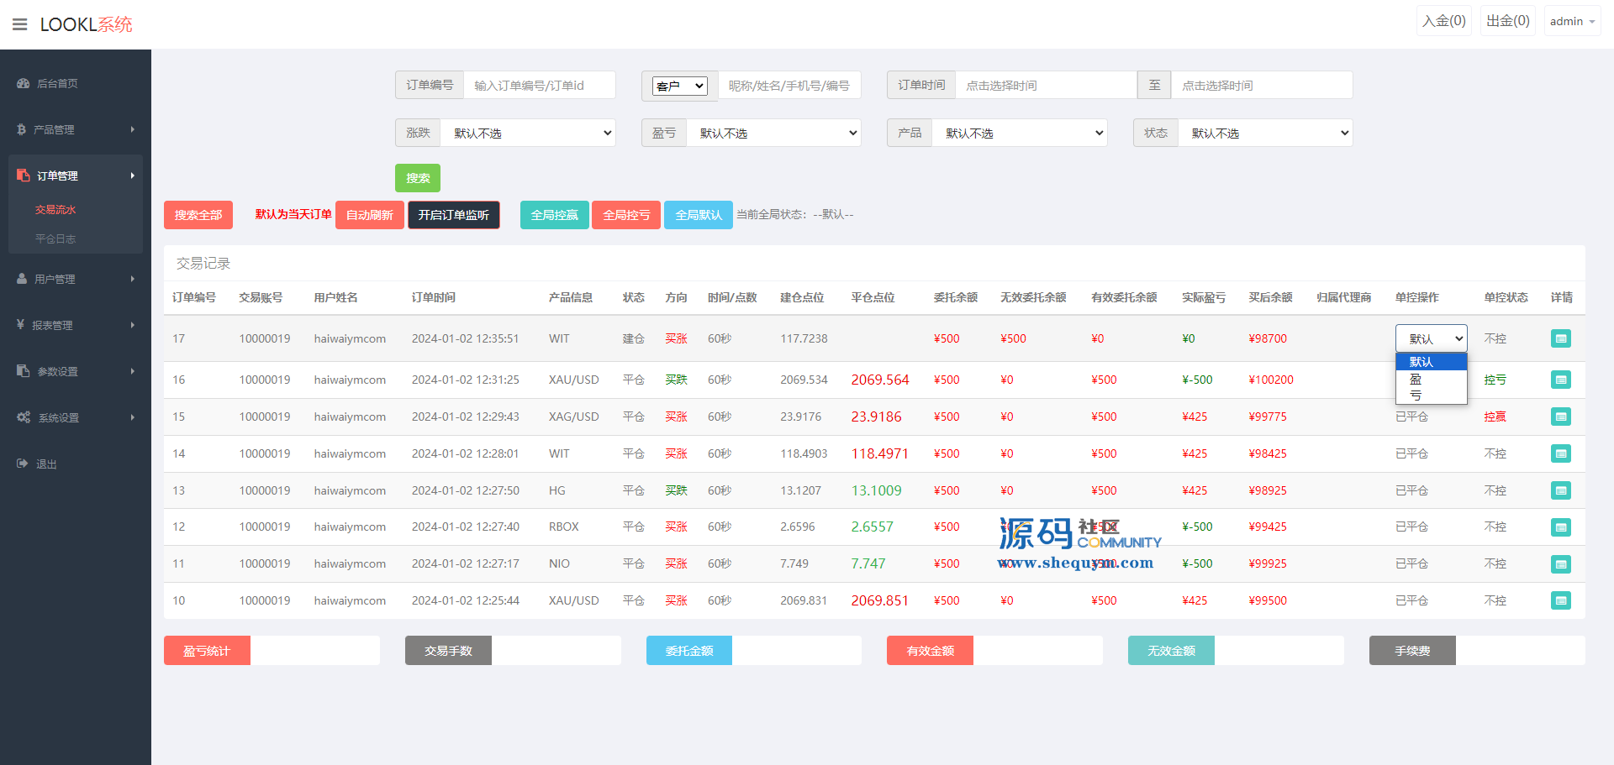Switch global state to 全局默认

tap(698, 215)
